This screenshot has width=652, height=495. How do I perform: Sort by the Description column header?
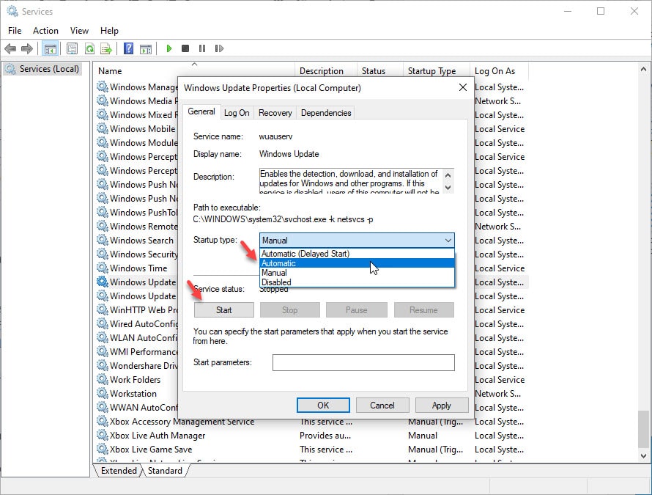(325, 71)
